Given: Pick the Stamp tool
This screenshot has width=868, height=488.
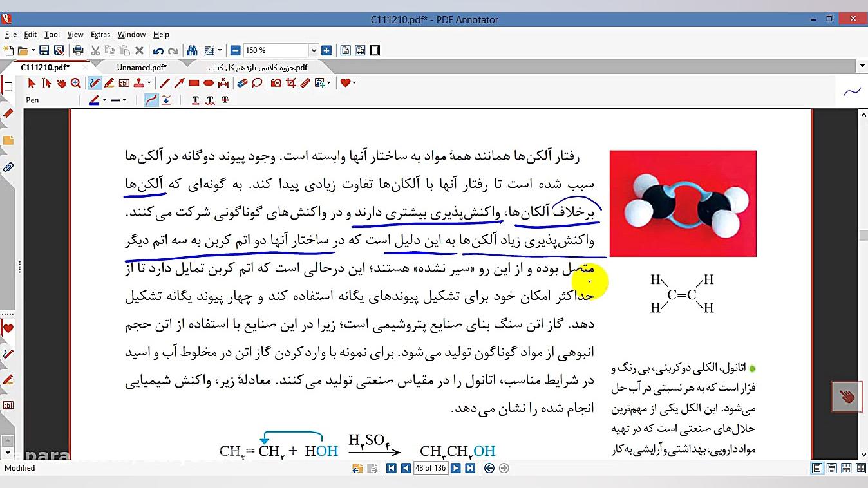Looking at the screenshot, I should point(139,83).
